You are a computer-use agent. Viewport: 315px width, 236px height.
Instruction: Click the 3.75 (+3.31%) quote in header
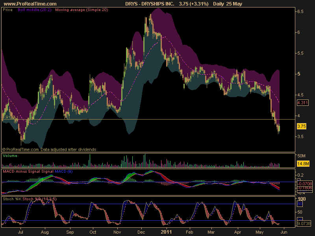click(x=194, y=4)
